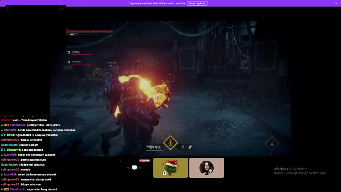Click the 'bak sen paşama' message text
The width and height of the screenshot is (341, 192).
click(x=33, y=150)
